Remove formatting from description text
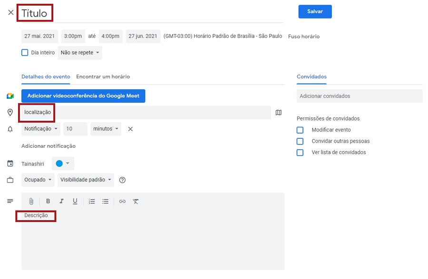The width and height of the screenshot is (428, 279). (x=136, y=202)
